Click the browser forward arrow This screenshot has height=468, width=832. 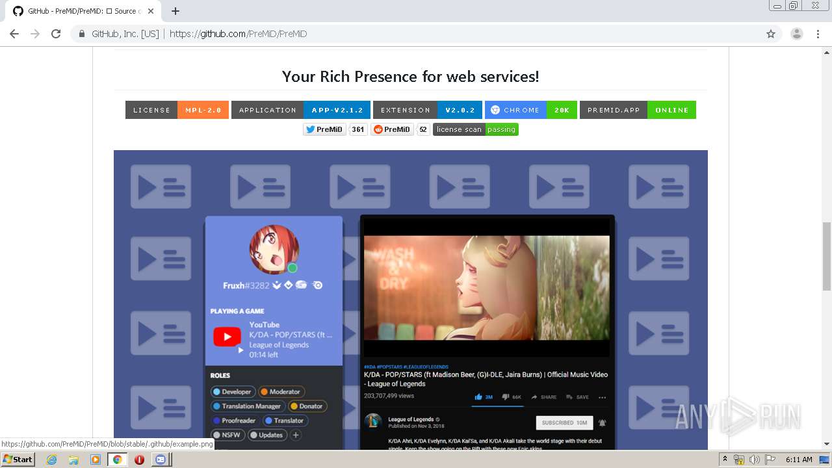point(35,34)
